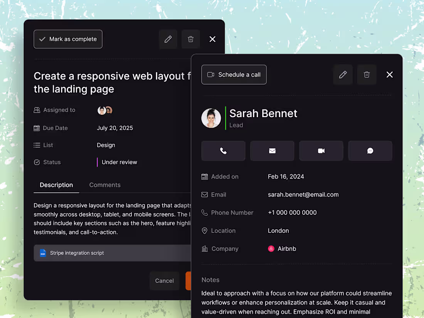Image resolution: width=424 pixels, height=318 pixels.
Task: Edit Sarah Bennet contact with pencil icon
Action: click(x=343, y=75)
